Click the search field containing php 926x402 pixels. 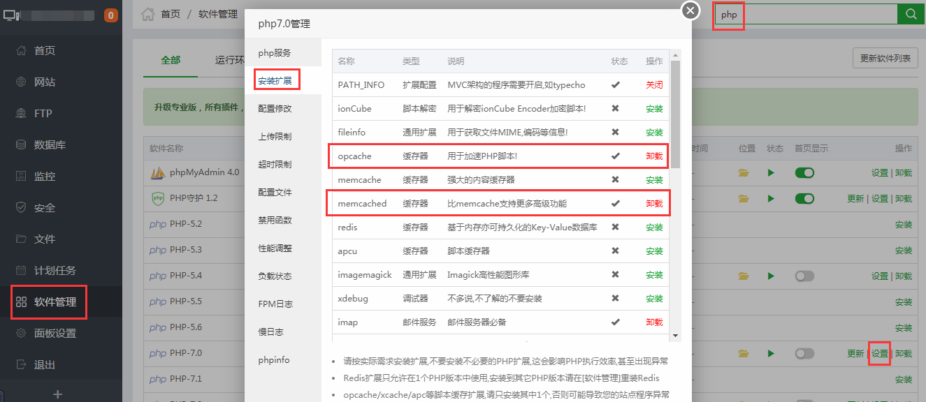pyautogui.click(x=805, y=14)
